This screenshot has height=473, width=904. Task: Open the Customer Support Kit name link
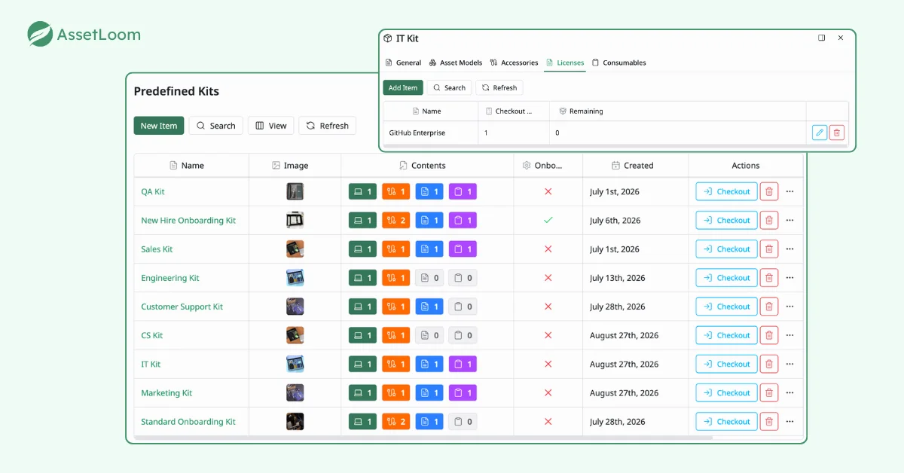pos(182,307)
